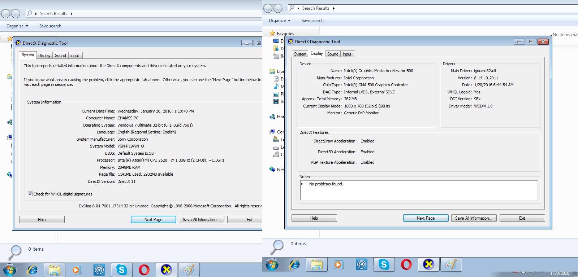The height and width of the screenshot is (277, 578).
Task: Open Internet Explorer from the right taskbar
Action: pyautogui.click(x=295, y=265)
